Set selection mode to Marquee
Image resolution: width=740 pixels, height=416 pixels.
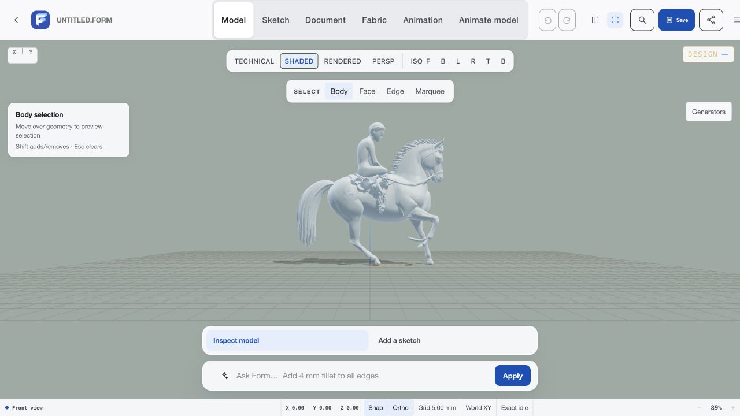pyautogui.click(x=430, y=91)
